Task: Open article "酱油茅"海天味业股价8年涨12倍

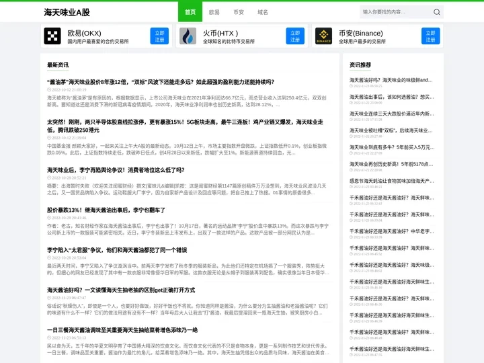Action: (x=161, y=82)
